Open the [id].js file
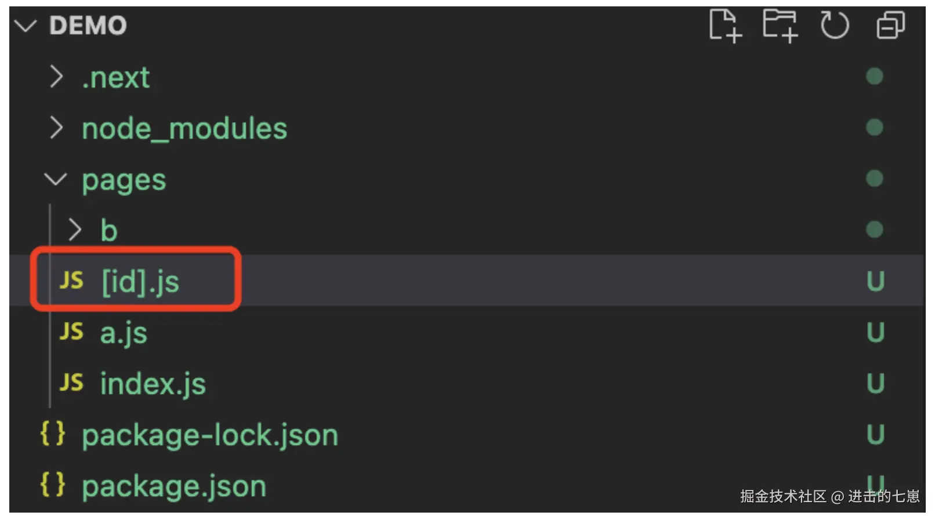 [x=140, y=282]
